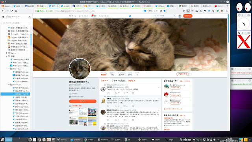252x142 pixels.
Task: Expand the Twitter bookmark folder
Action: tap(7, 53)
